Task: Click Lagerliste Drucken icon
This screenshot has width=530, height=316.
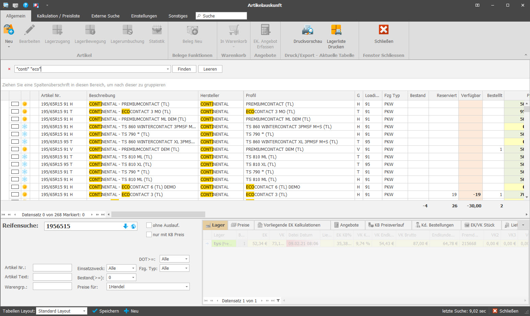Action: [336, 30]
